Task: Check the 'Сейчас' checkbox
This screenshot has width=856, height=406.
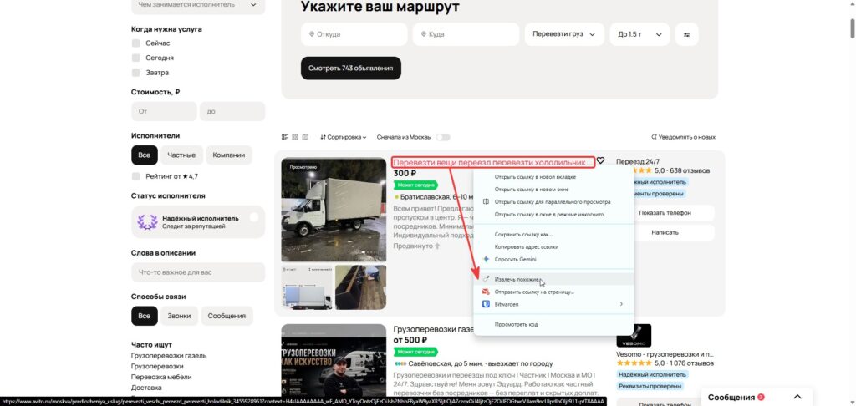Action: (x=136, y=43)
